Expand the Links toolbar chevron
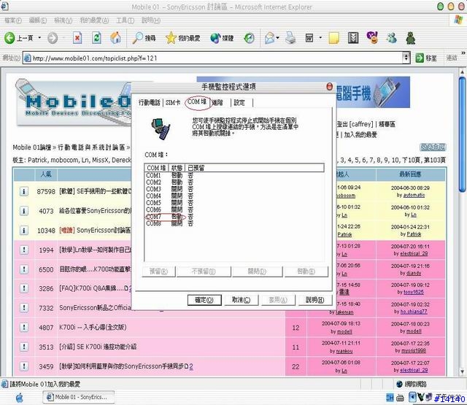The image size is (467, 405). 463,53
